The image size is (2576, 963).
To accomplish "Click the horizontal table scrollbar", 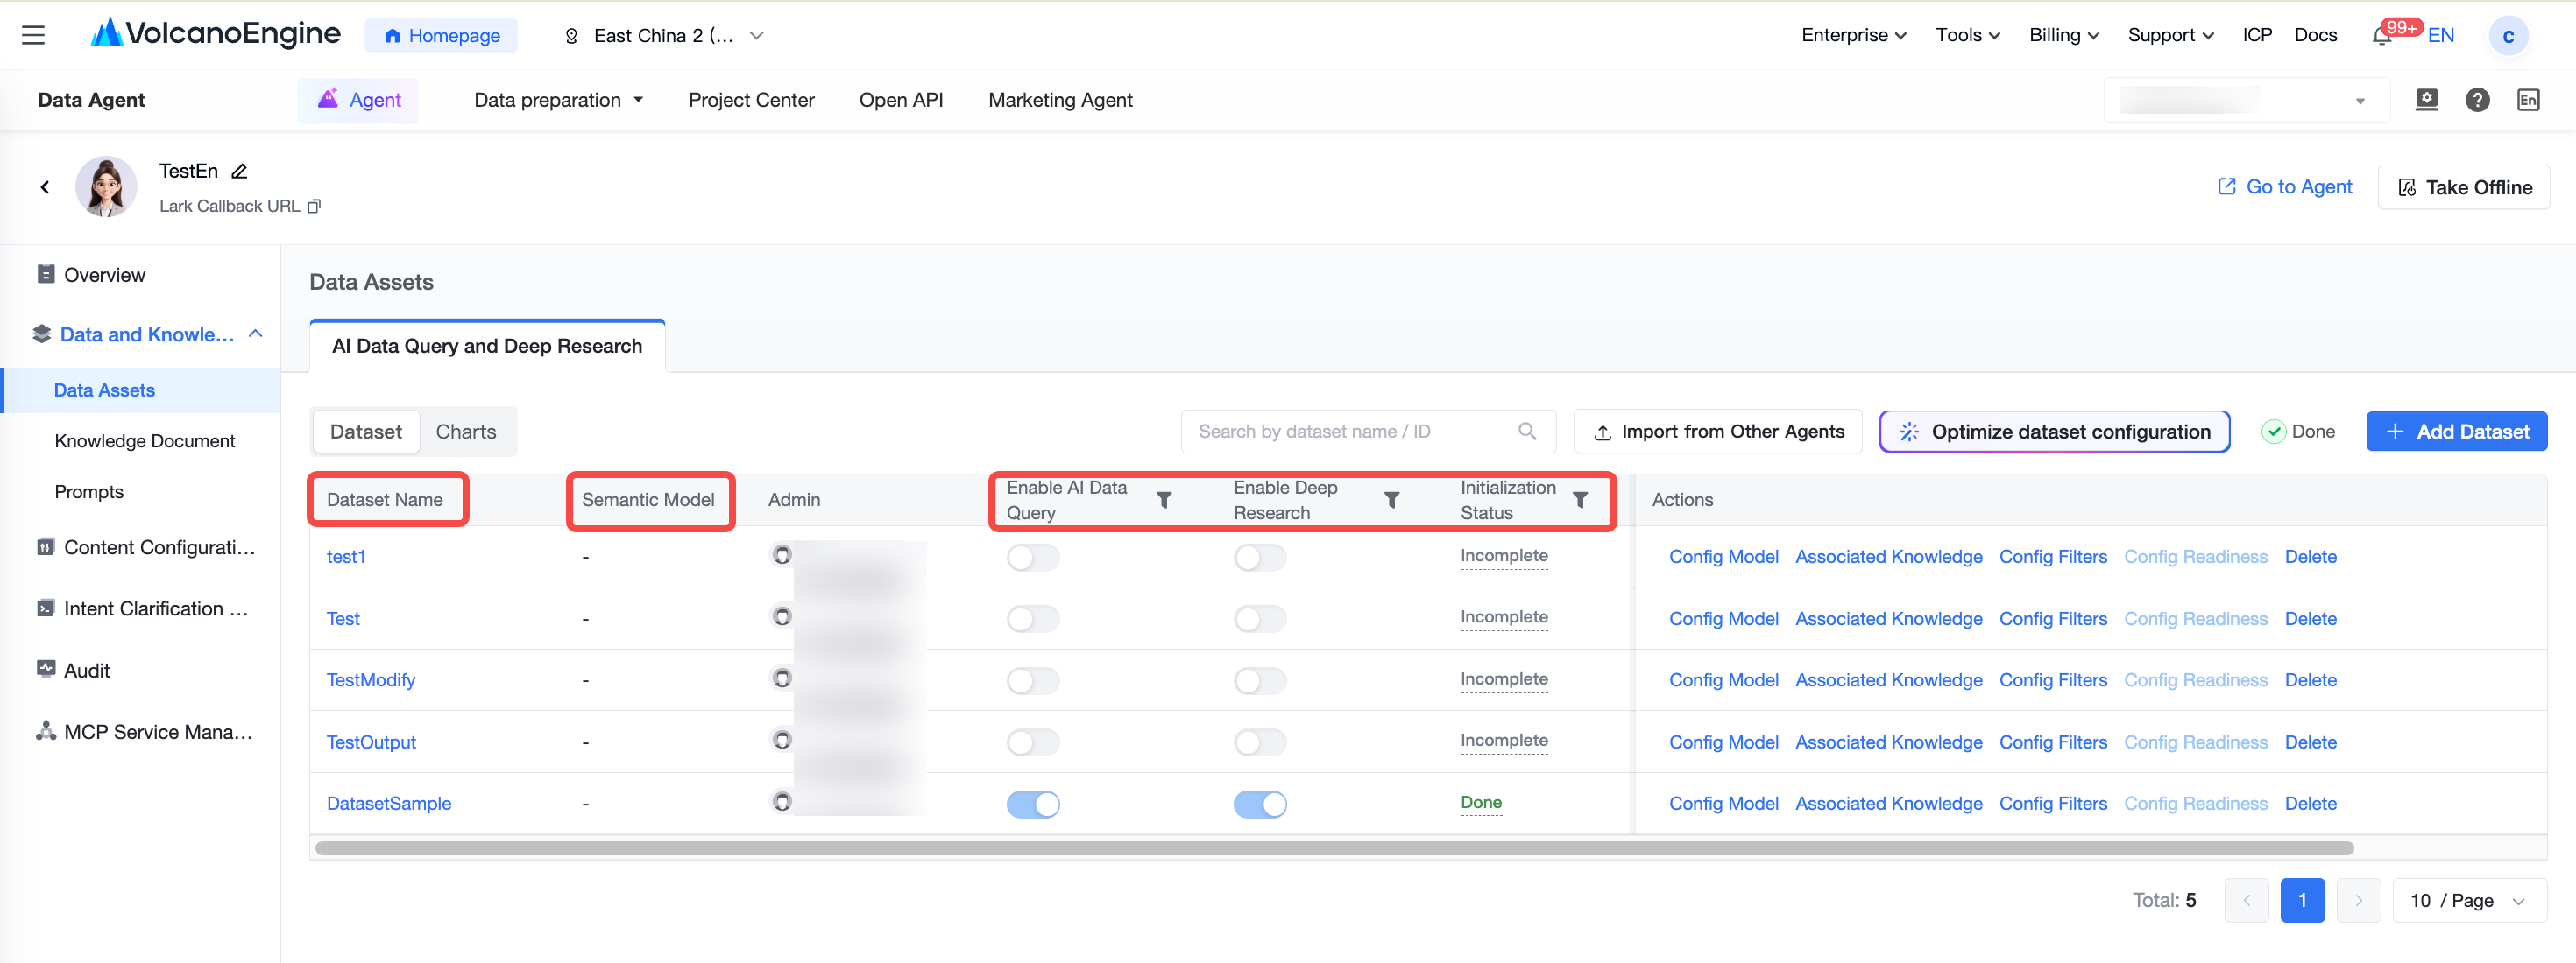I will [1333, 848].
